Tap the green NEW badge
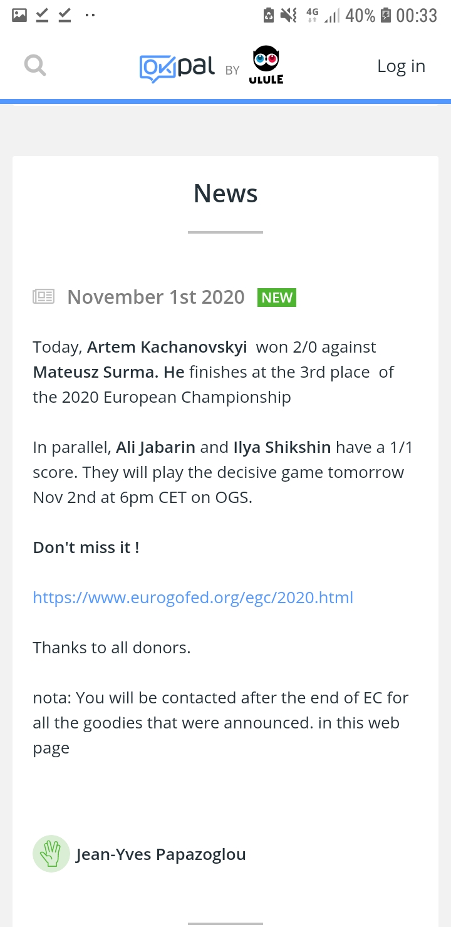451x927 pixels. [x=277, y=298]
